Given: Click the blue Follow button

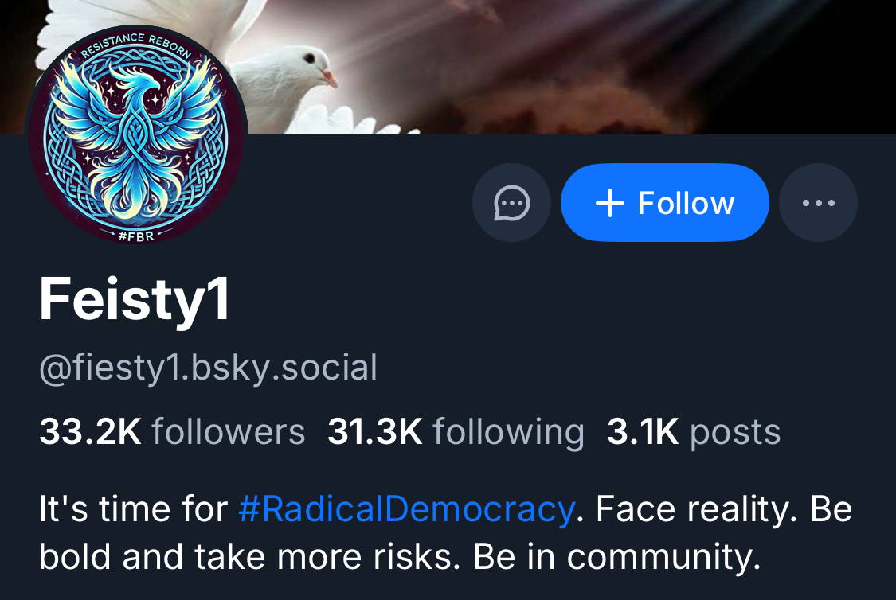Looking at the screenshot, I should pos(664,203).
